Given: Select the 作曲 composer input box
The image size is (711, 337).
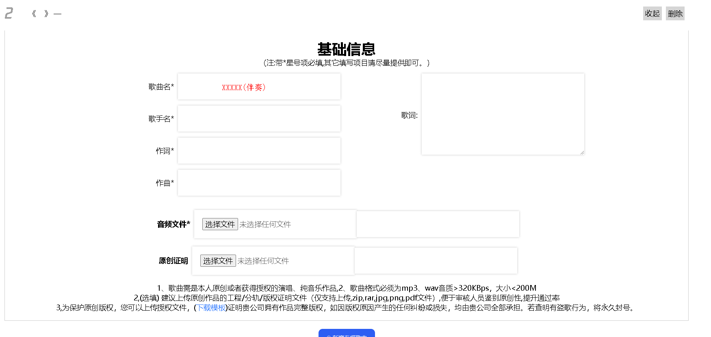Looking at the screenshot, I should coord(259,183).
